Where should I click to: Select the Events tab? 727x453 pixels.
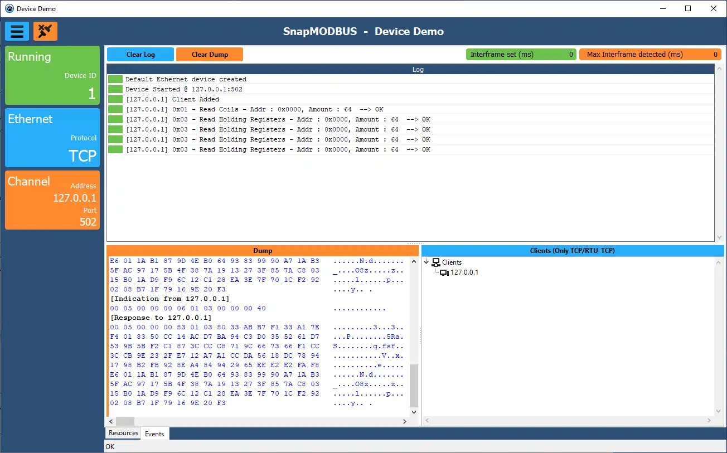click(154, 433)
